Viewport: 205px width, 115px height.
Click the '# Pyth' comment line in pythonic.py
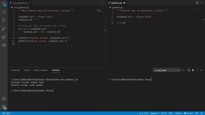[x=121, y=23]
